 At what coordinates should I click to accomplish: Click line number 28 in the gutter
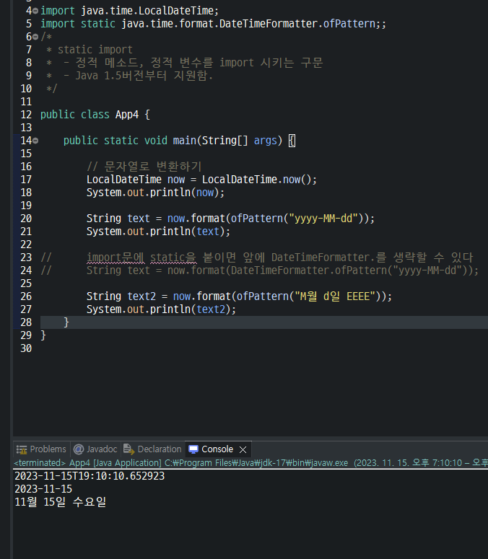[26, 322]
